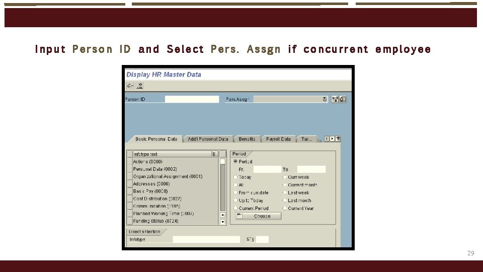The height and width of the screenshot is (272, 483).
Task: Click the Person ID input field
Action: click(x=192, y=99)
